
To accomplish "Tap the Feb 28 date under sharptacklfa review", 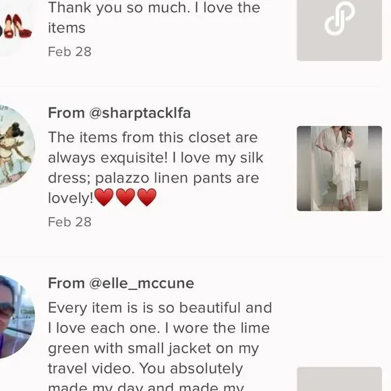I will pos(69,222).
